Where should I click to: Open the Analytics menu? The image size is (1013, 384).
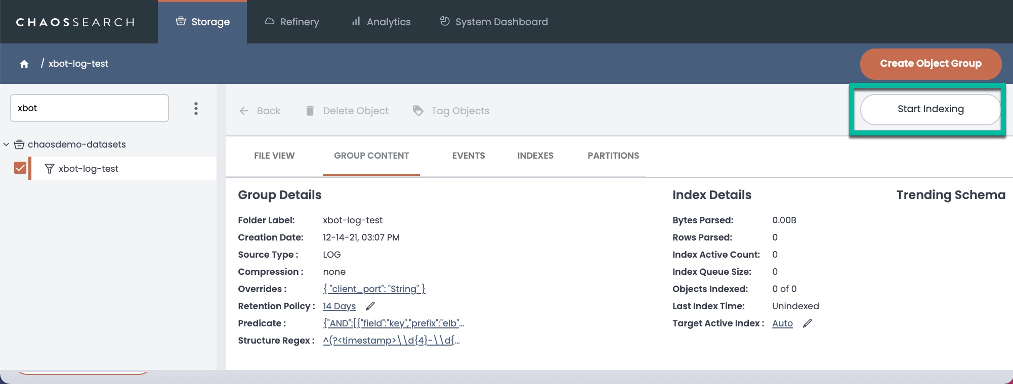point(381,22)
